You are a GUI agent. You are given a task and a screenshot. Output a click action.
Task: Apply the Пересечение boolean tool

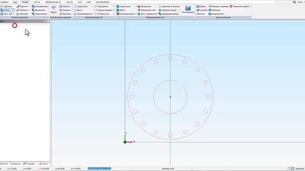(40, 14)
